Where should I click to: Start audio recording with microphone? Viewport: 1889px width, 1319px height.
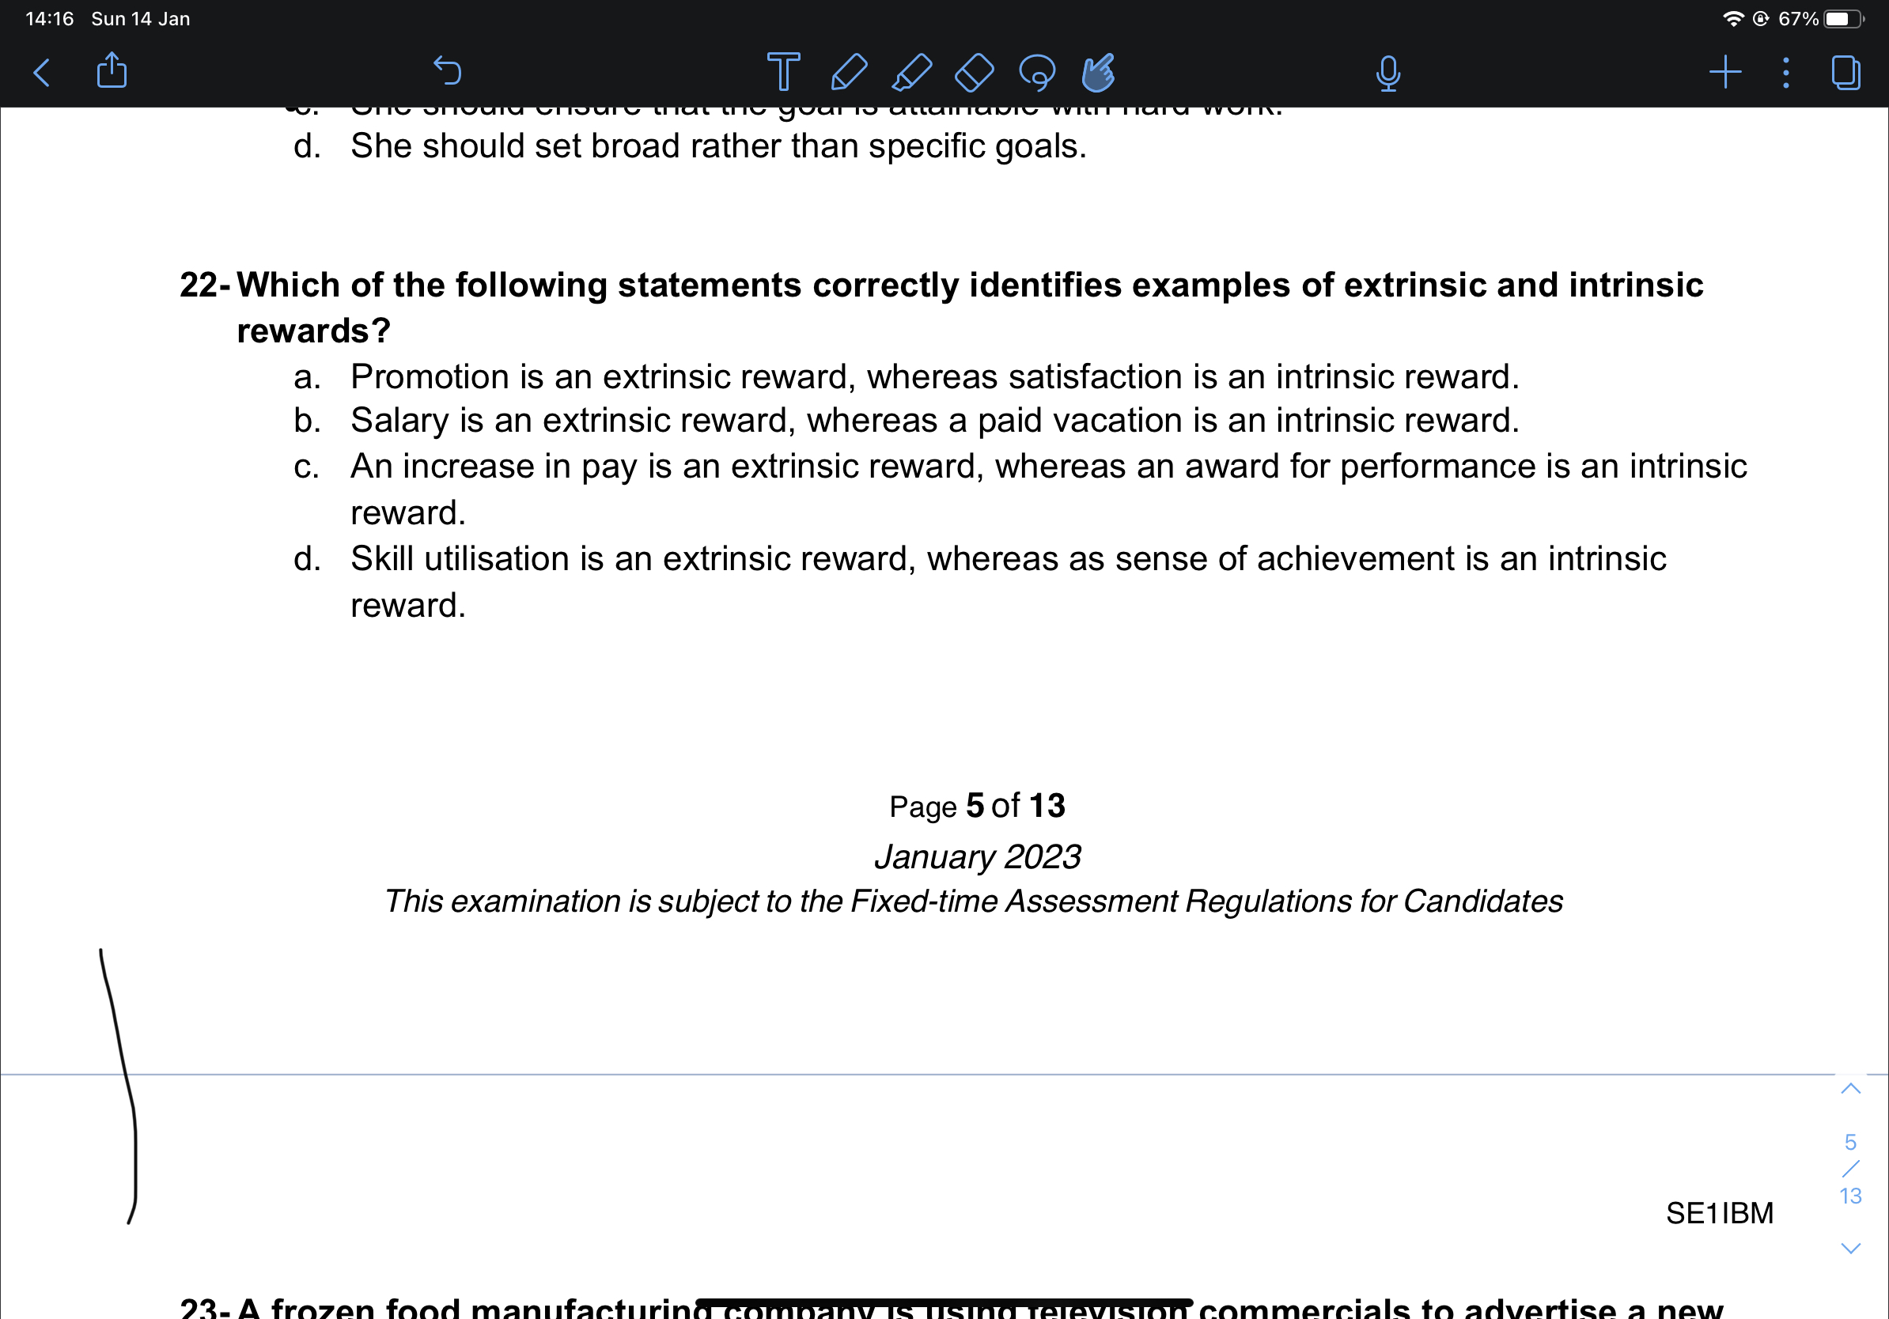pos(1387,73)
